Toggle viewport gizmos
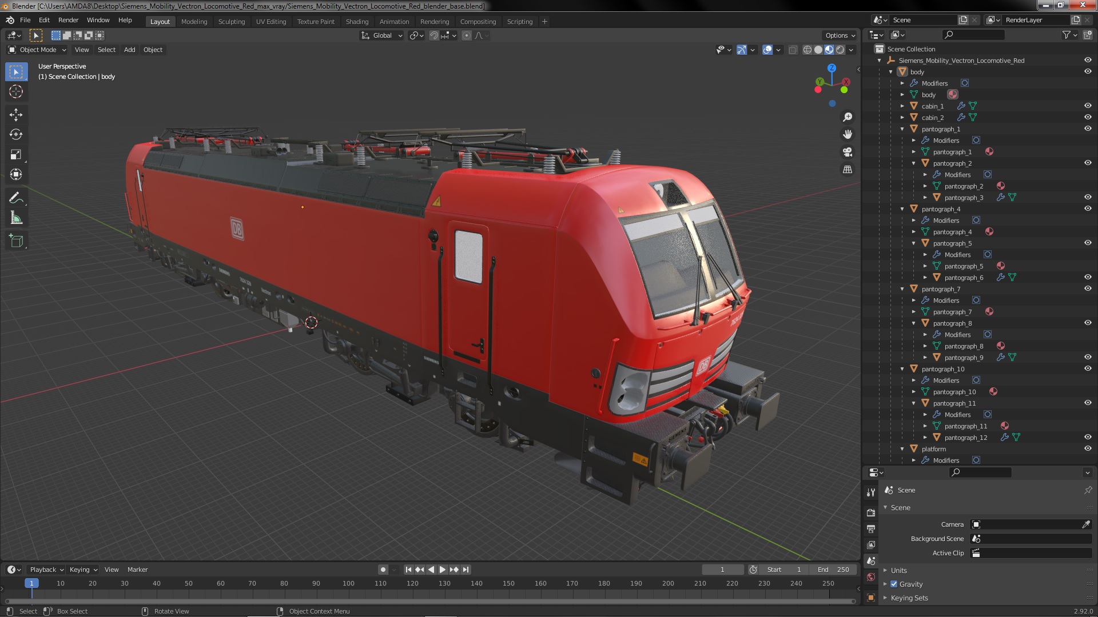 pos(742,50)
